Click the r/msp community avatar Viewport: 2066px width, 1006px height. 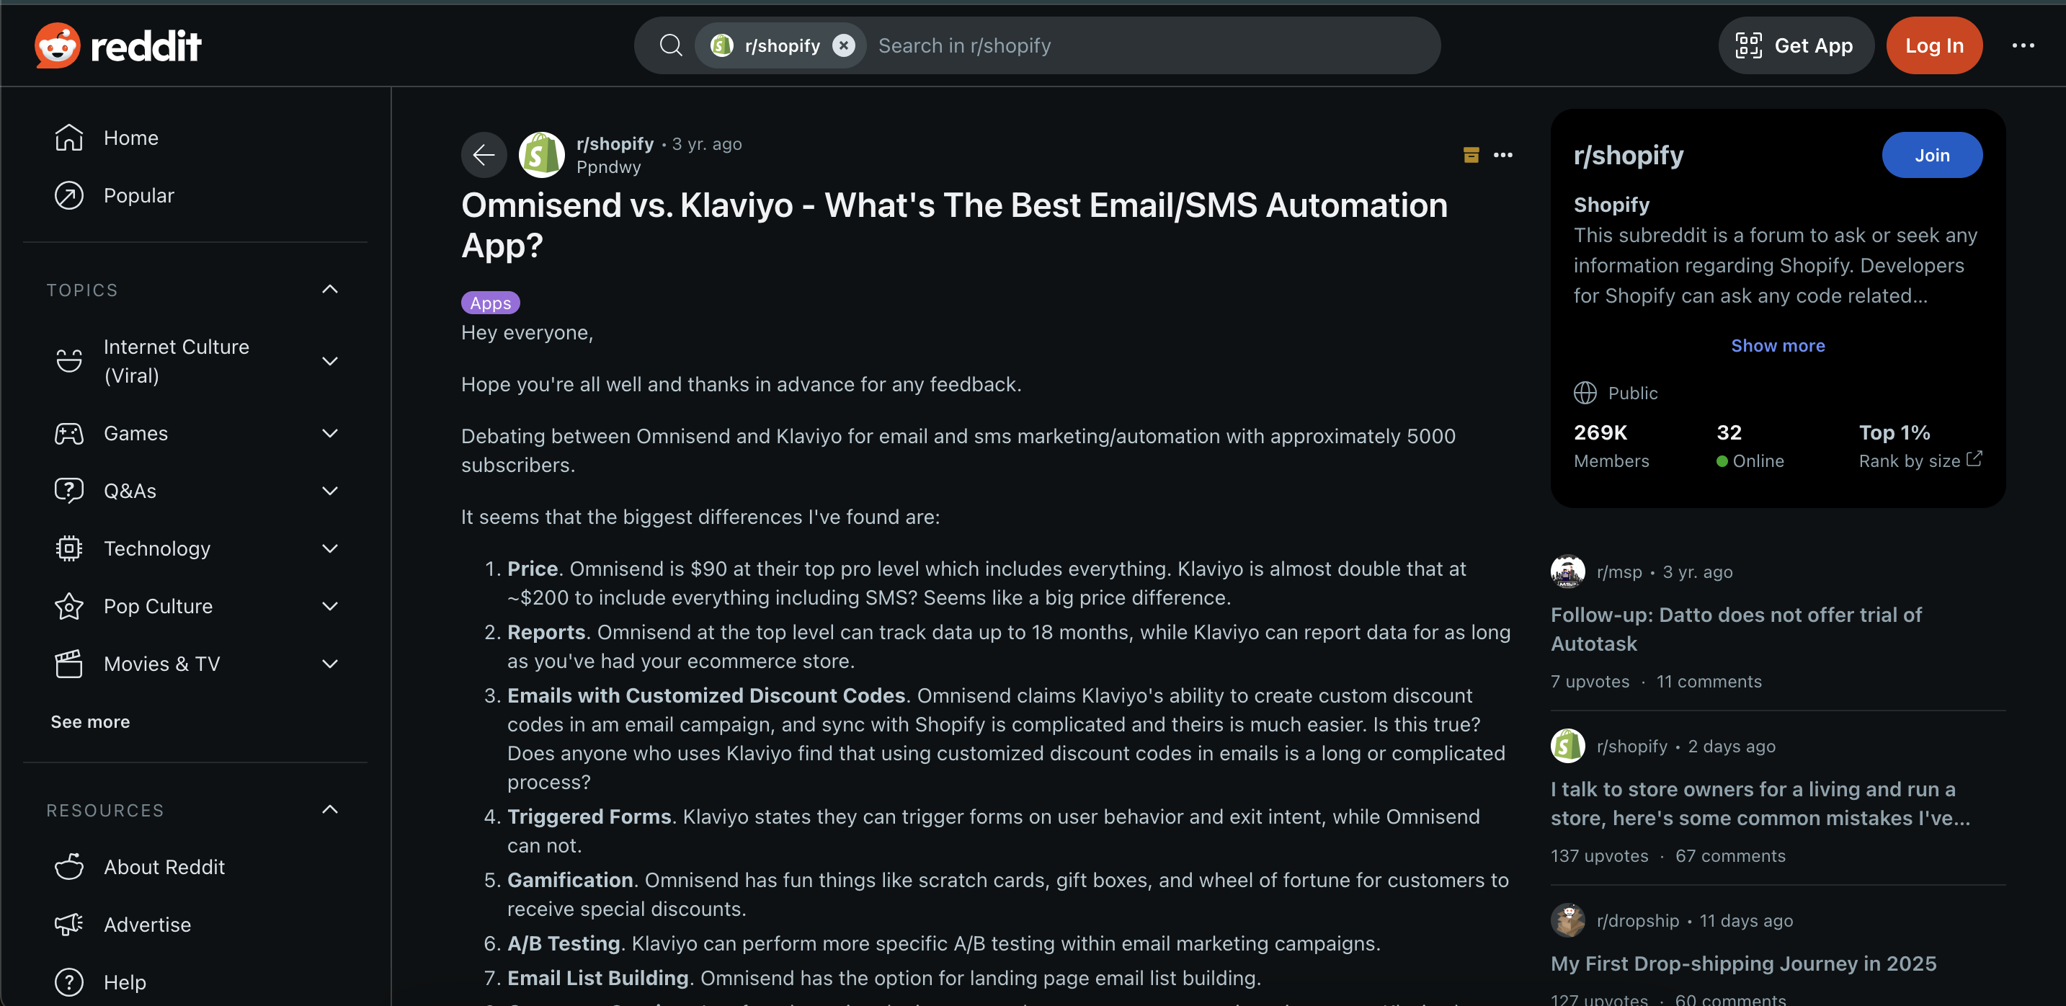click(1567, 572)
